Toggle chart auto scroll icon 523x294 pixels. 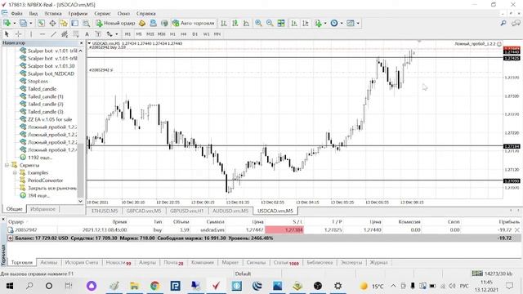click(x=294, y=23)
